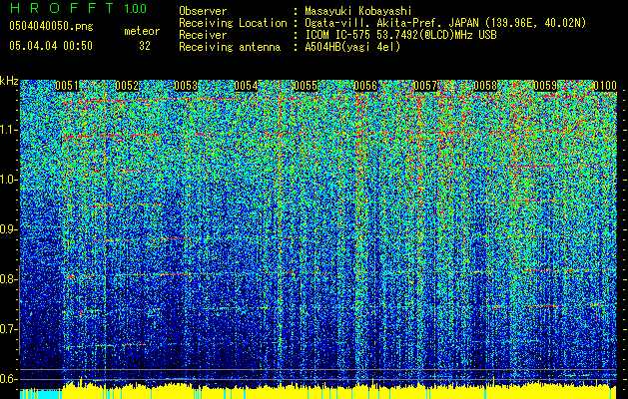The height and width of the screenshot is (399, 628).
Task: Click the Receiver label
Action: [203, 35]
